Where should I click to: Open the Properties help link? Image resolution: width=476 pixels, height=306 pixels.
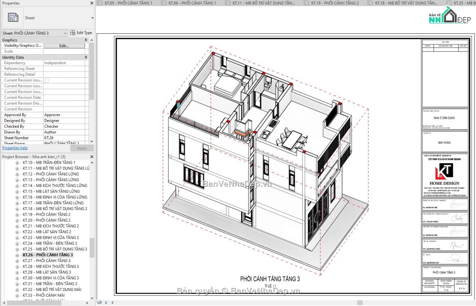coord(15,148)
